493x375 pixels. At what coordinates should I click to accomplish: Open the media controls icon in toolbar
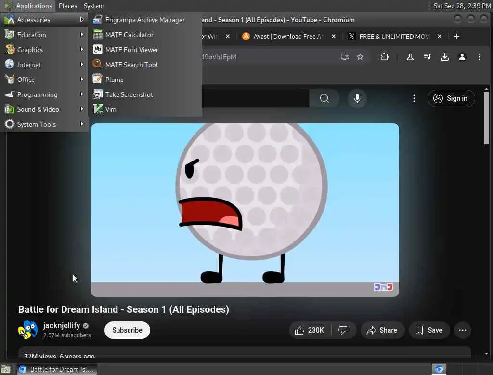[428, 57]
